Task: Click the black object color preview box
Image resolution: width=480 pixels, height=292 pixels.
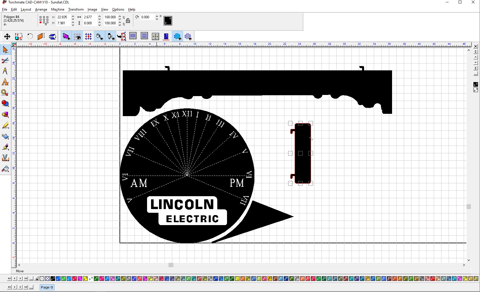Action: (x=168, y=21)
